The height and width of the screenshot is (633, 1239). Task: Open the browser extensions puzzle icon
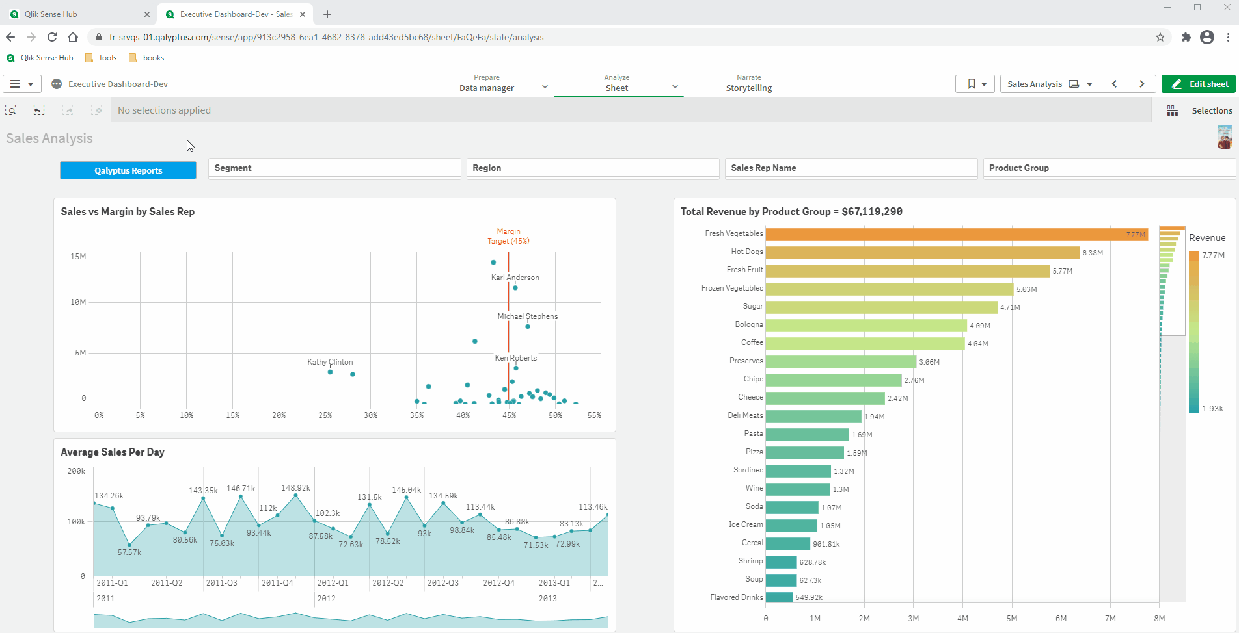1186,37
